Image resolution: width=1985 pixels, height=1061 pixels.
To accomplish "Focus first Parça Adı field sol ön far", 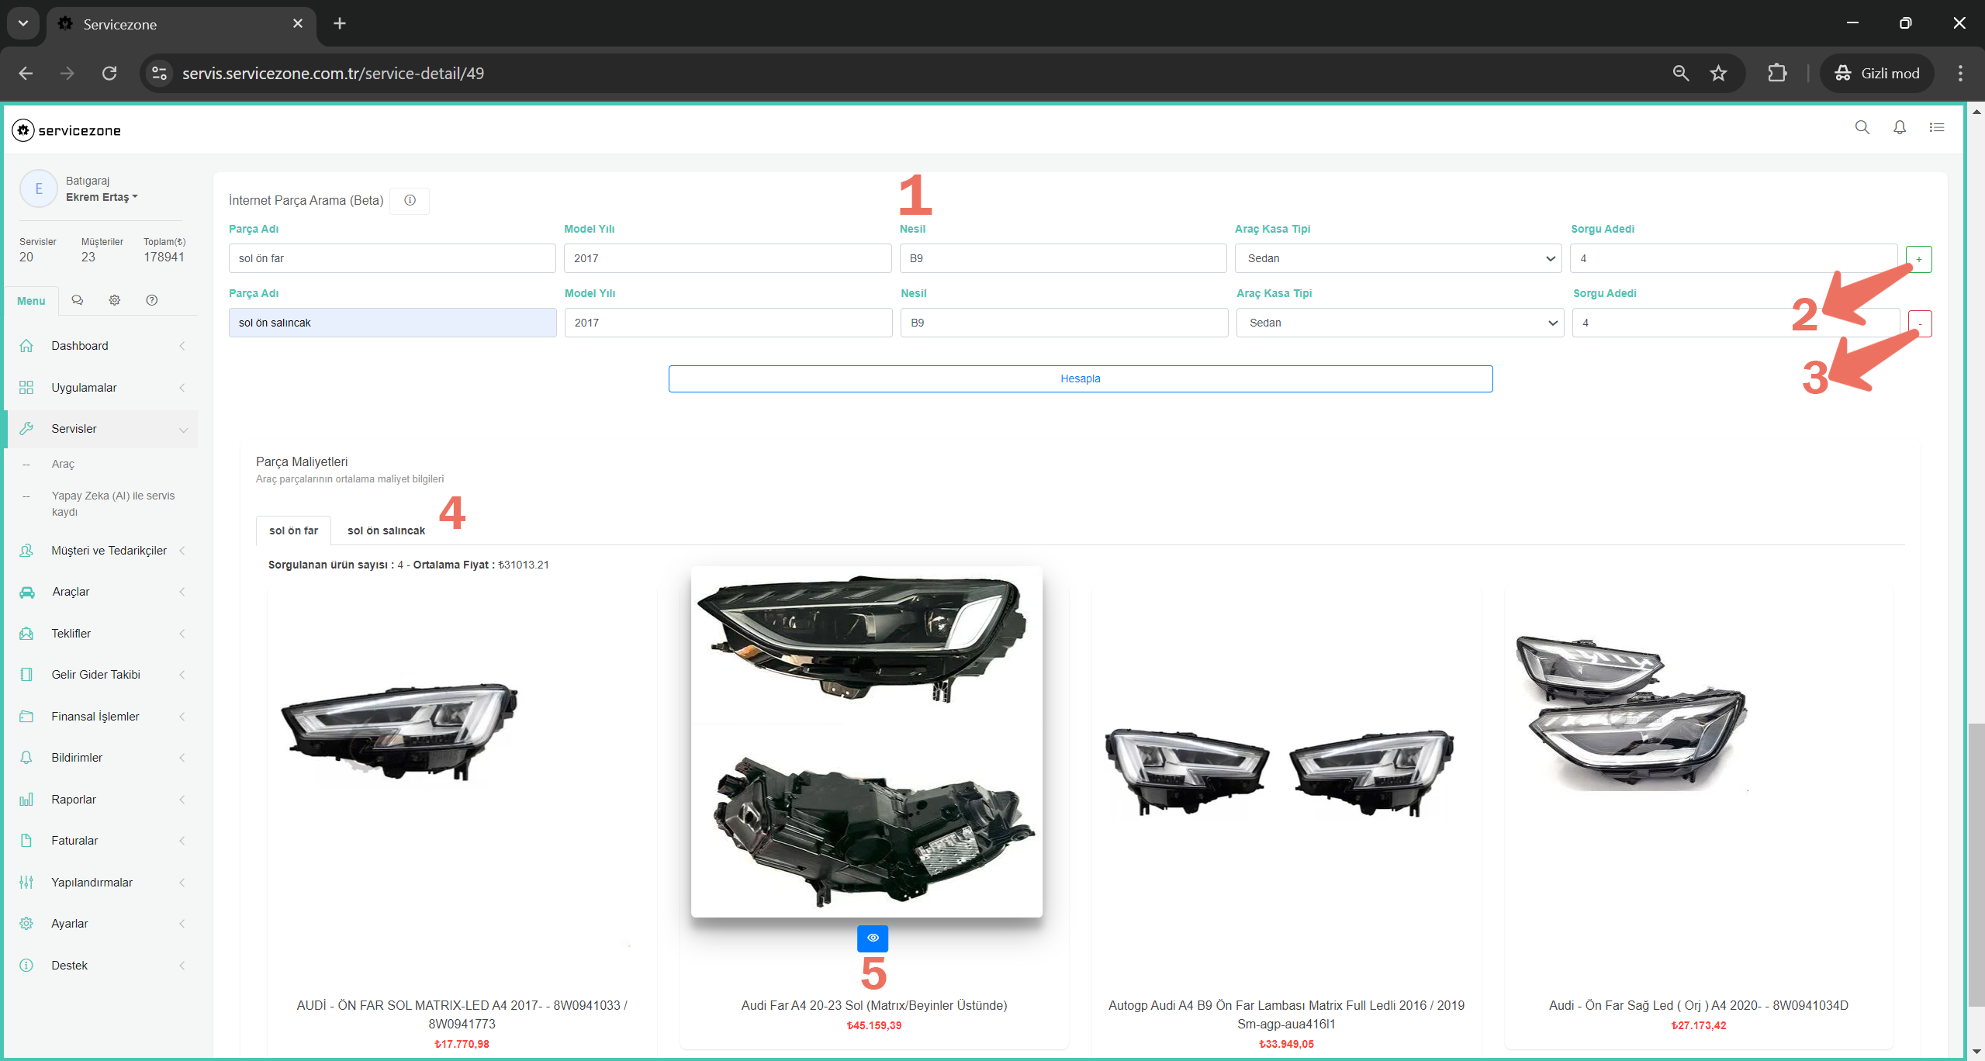I will pyautogui.click(x=392, y=258).
